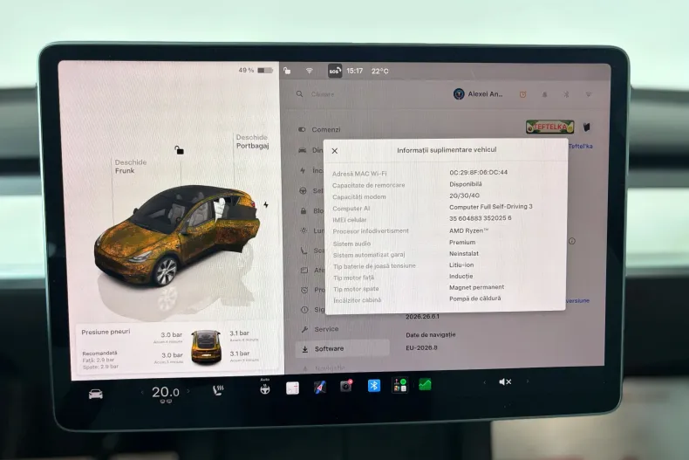Tap the Presiune pneuri card title
Viewport: 689px width, 460px height.
pos(106,332)
